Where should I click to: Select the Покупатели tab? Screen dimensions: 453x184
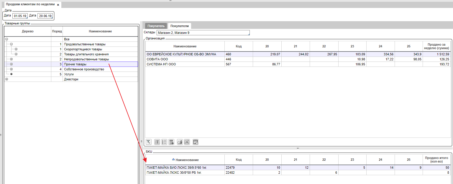click(179, 26)
